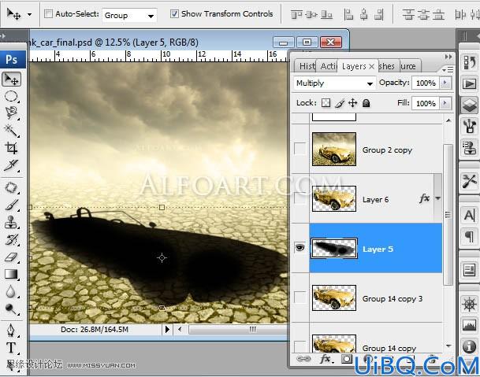
Task: Open the tool preset picker arrow
Action: pos(29,14)
